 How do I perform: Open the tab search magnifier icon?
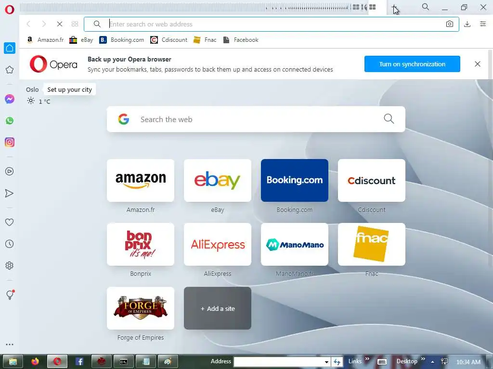[x=426, y=7]
